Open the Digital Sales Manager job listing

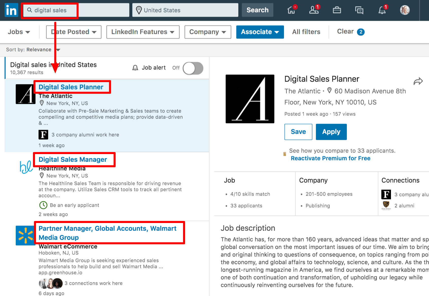[73, 159]
